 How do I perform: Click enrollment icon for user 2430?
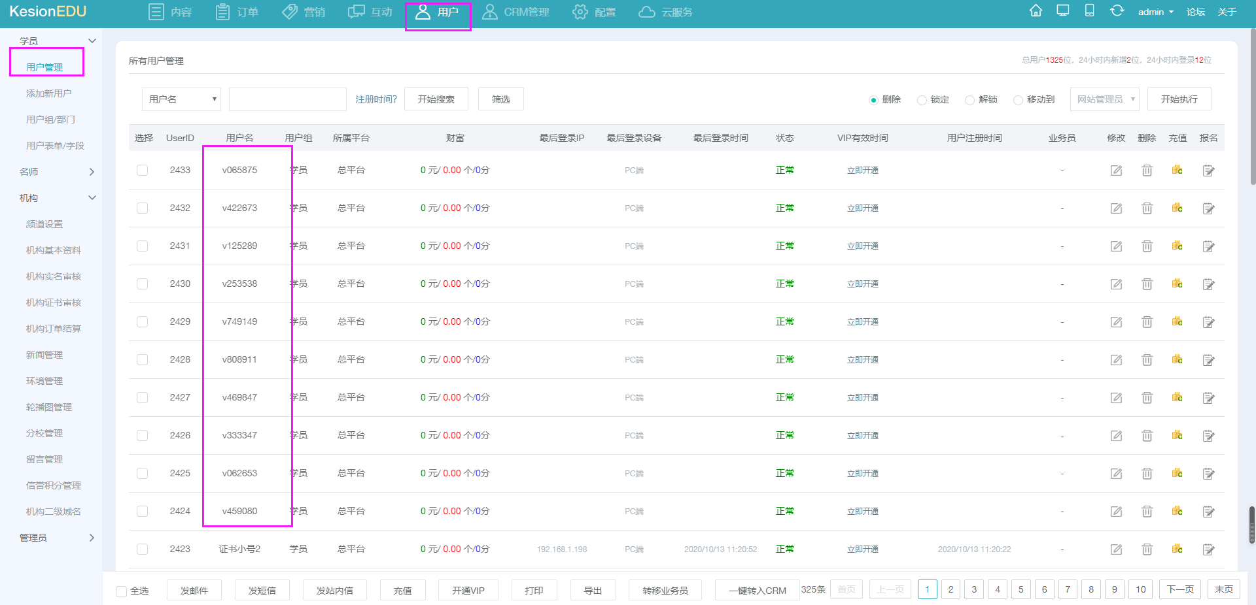click(x=1208, y=284)
